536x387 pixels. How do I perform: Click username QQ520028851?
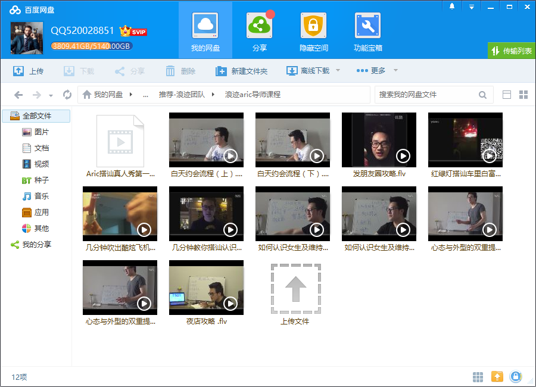tap(82, 31)
